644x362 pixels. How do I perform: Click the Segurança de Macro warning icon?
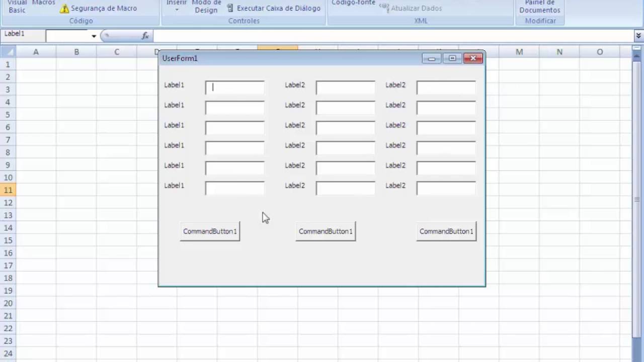coord(64,9)
